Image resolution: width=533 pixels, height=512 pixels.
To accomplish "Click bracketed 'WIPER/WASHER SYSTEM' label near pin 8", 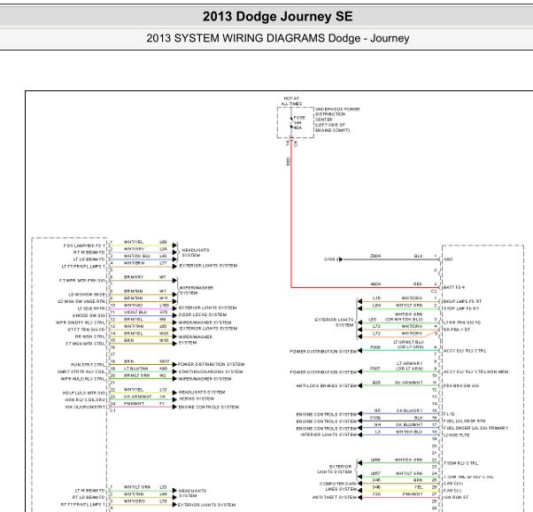I will click(197, 291).
